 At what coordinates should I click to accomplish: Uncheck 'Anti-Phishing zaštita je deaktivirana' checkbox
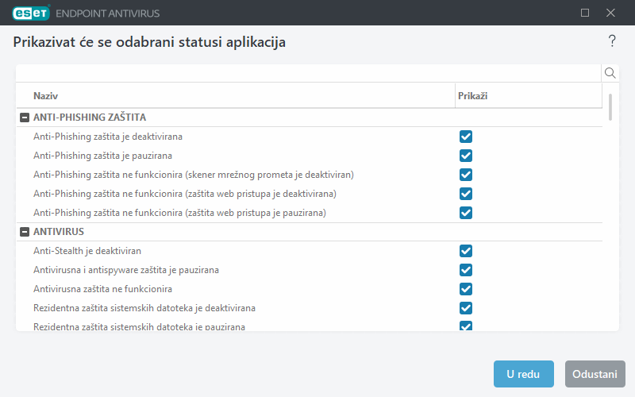(466, 137)
